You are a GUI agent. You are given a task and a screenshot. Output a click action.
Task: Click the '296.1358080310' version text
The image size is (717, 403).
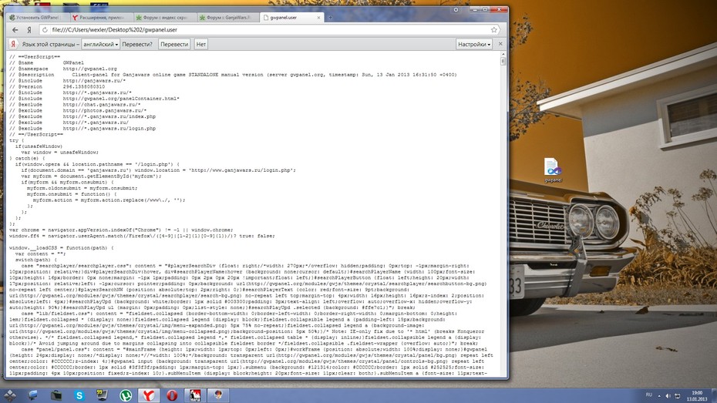[x=84, y=86]
